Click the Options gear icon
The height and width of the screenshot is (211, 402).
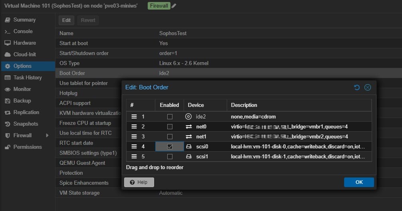pos(8,66)
